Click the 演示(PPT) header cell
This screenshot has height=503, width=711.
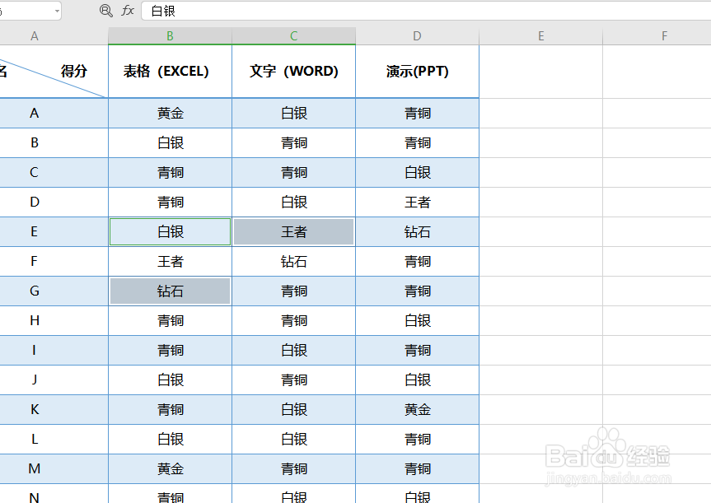(416, 72)
